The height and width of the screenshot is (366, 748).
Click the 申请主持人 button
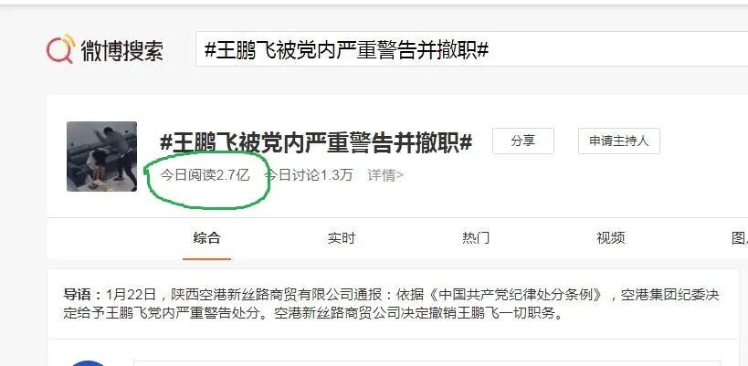coord(618,141)
